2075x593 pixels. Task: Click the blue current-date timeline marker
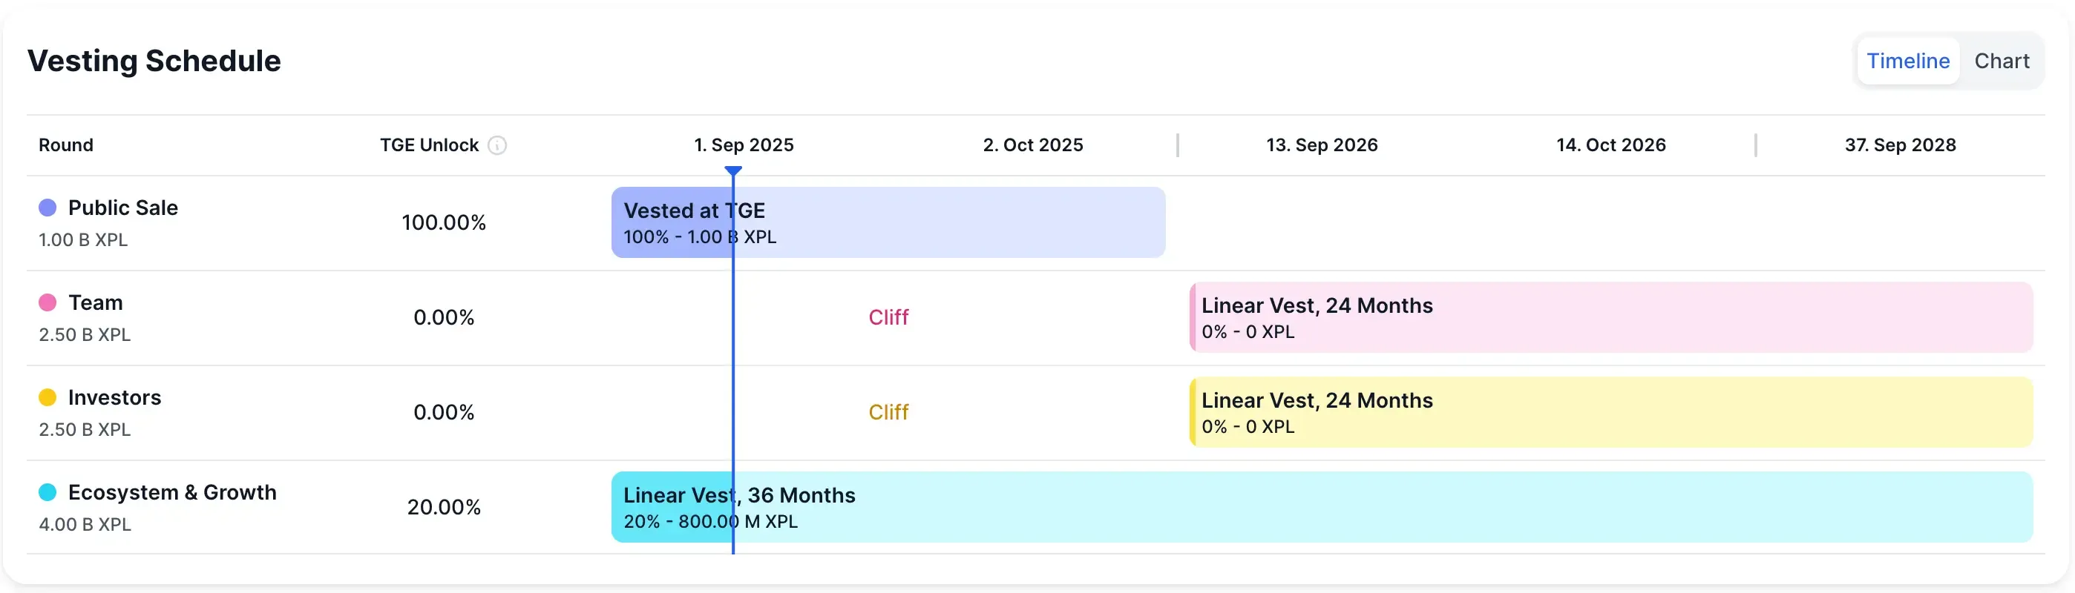tap(733, 171)
